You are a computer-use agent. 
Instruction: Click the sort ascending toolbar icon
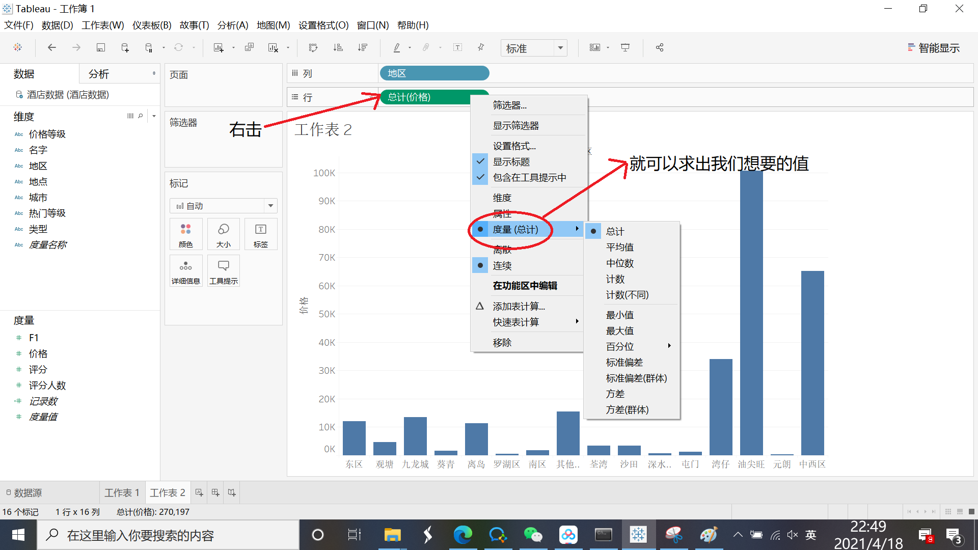point(338,48)
